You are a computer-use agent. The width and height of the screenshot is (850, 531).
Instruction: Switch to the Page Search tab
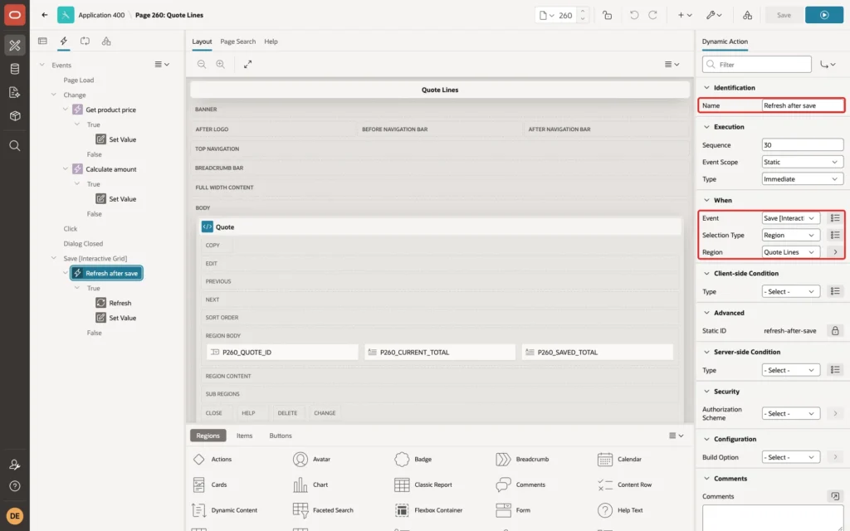pos(237,41)
